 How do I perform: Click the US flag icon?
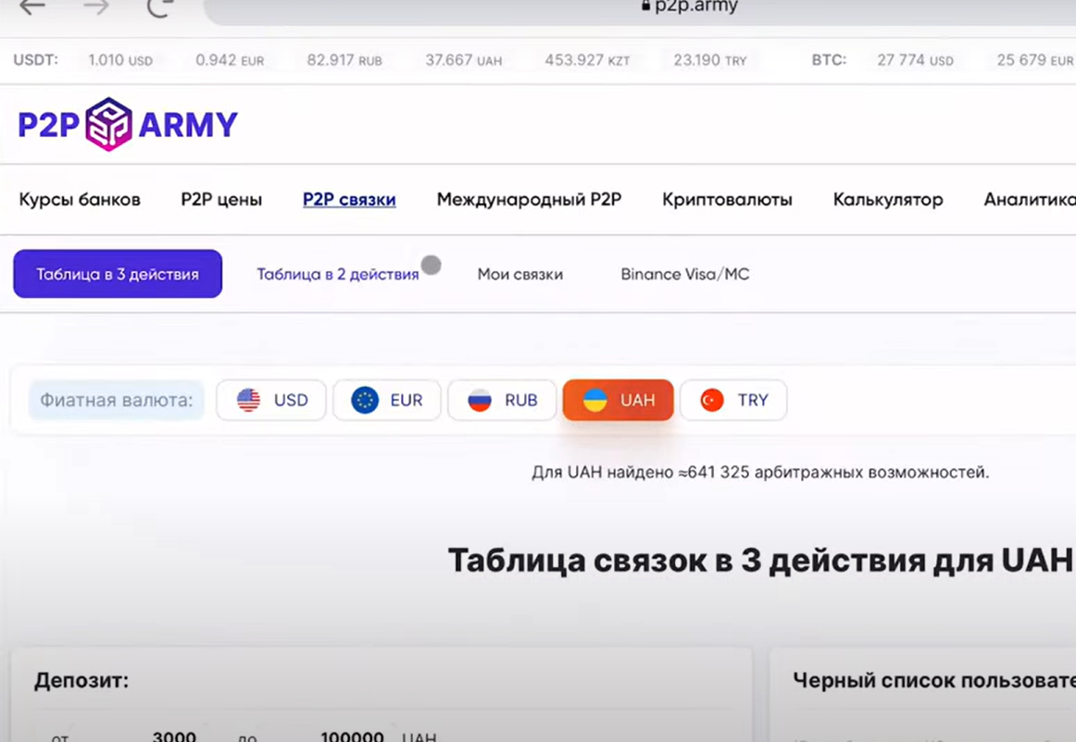248,400
